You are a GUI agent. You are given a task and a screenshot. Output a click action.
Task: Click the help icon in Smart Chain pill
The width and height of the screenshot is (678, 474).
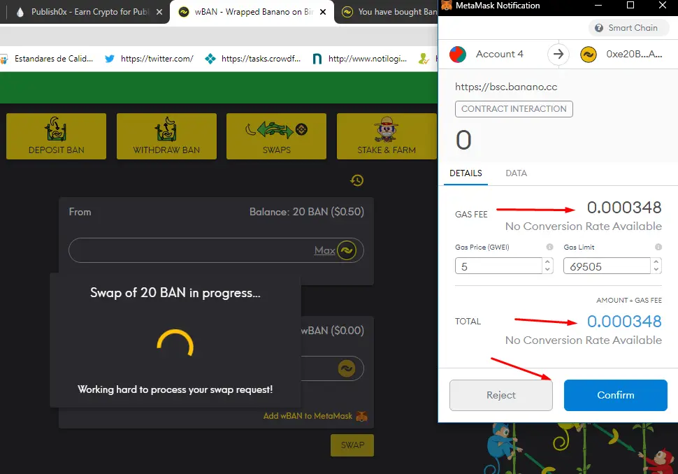(599, 28)
